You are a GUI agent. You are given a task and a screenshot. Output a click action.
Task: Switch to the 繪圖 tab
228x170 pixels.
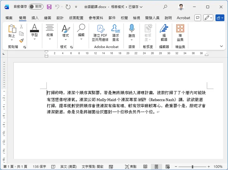[47, 18]
